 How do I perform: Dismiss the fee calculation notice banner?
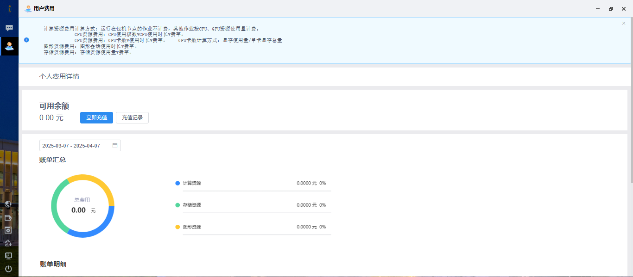pos(624,23)
